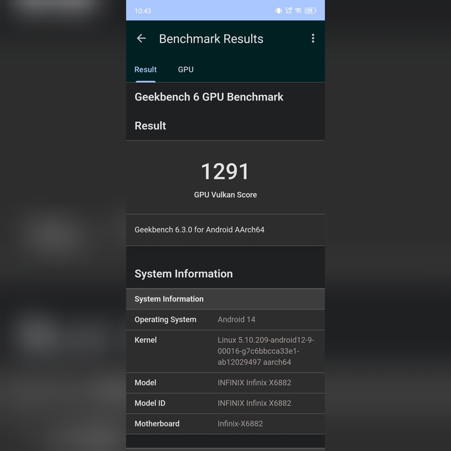Image resolution: width=451 pixels, height=451 pixels.
Task: Tap the Result section heading
Action: 150,126
